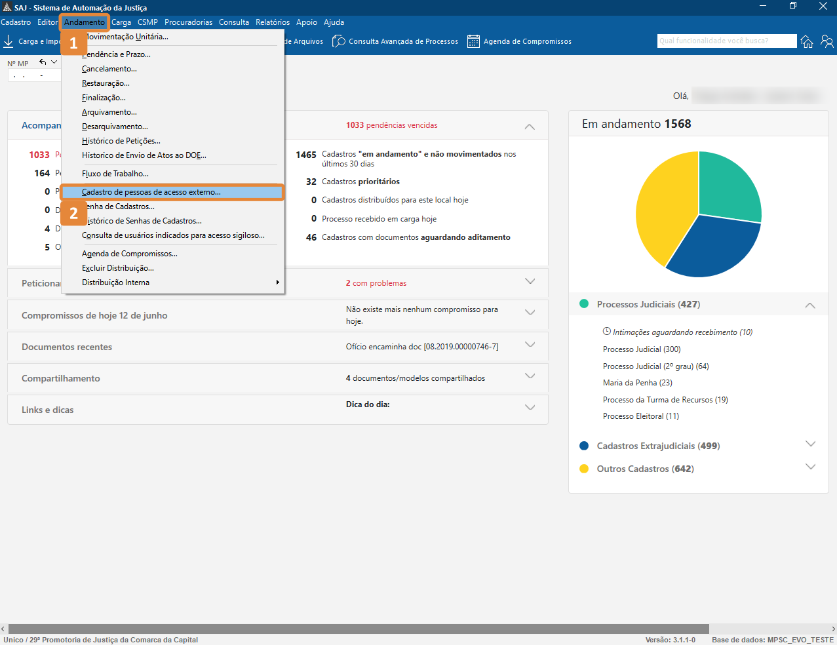The image size is (837, 645).
Task: Click 4 documentos/modelos compartilhados text
Action: 416,378
